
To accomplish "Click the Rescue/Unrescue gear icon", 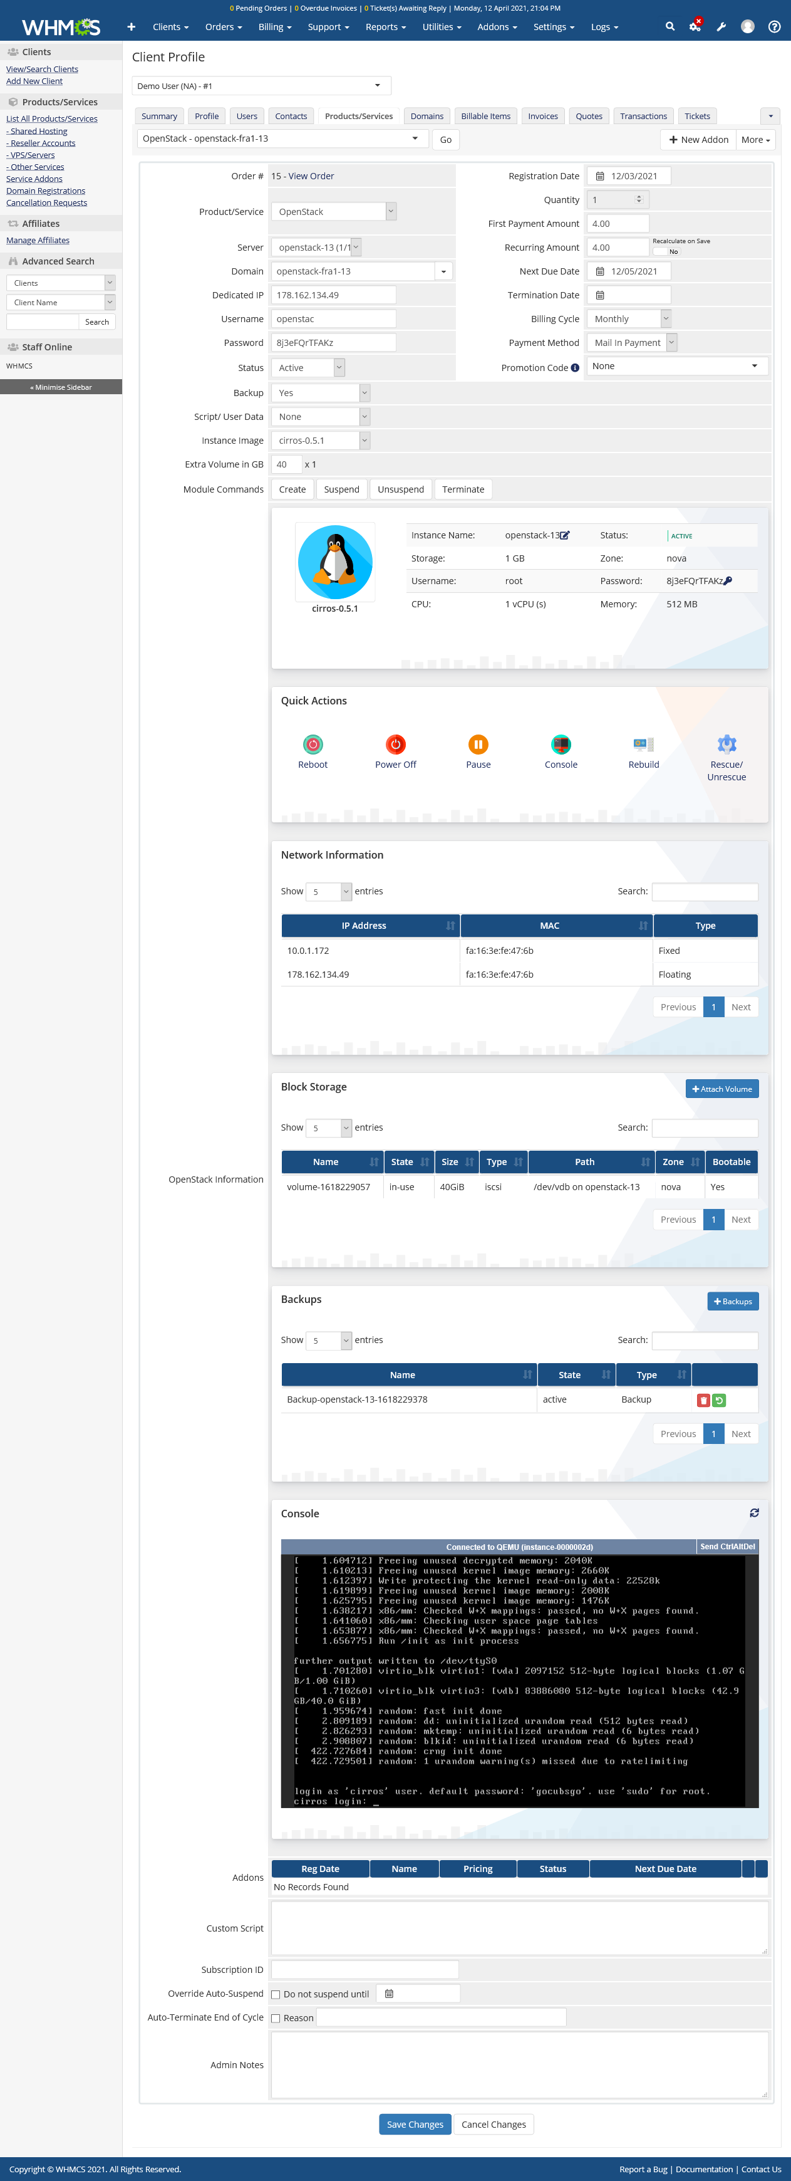I will 726,744.
